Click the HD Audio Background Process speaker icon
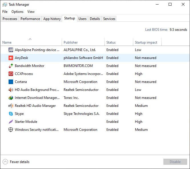 coord(11,90)
